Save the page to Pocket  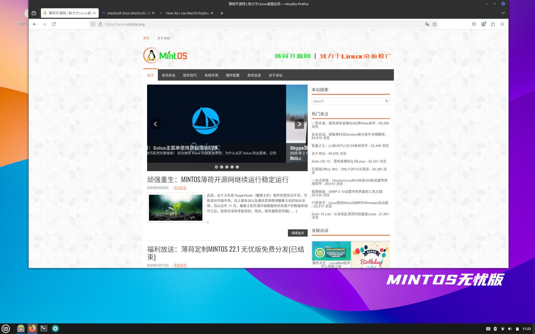[474, 24]
